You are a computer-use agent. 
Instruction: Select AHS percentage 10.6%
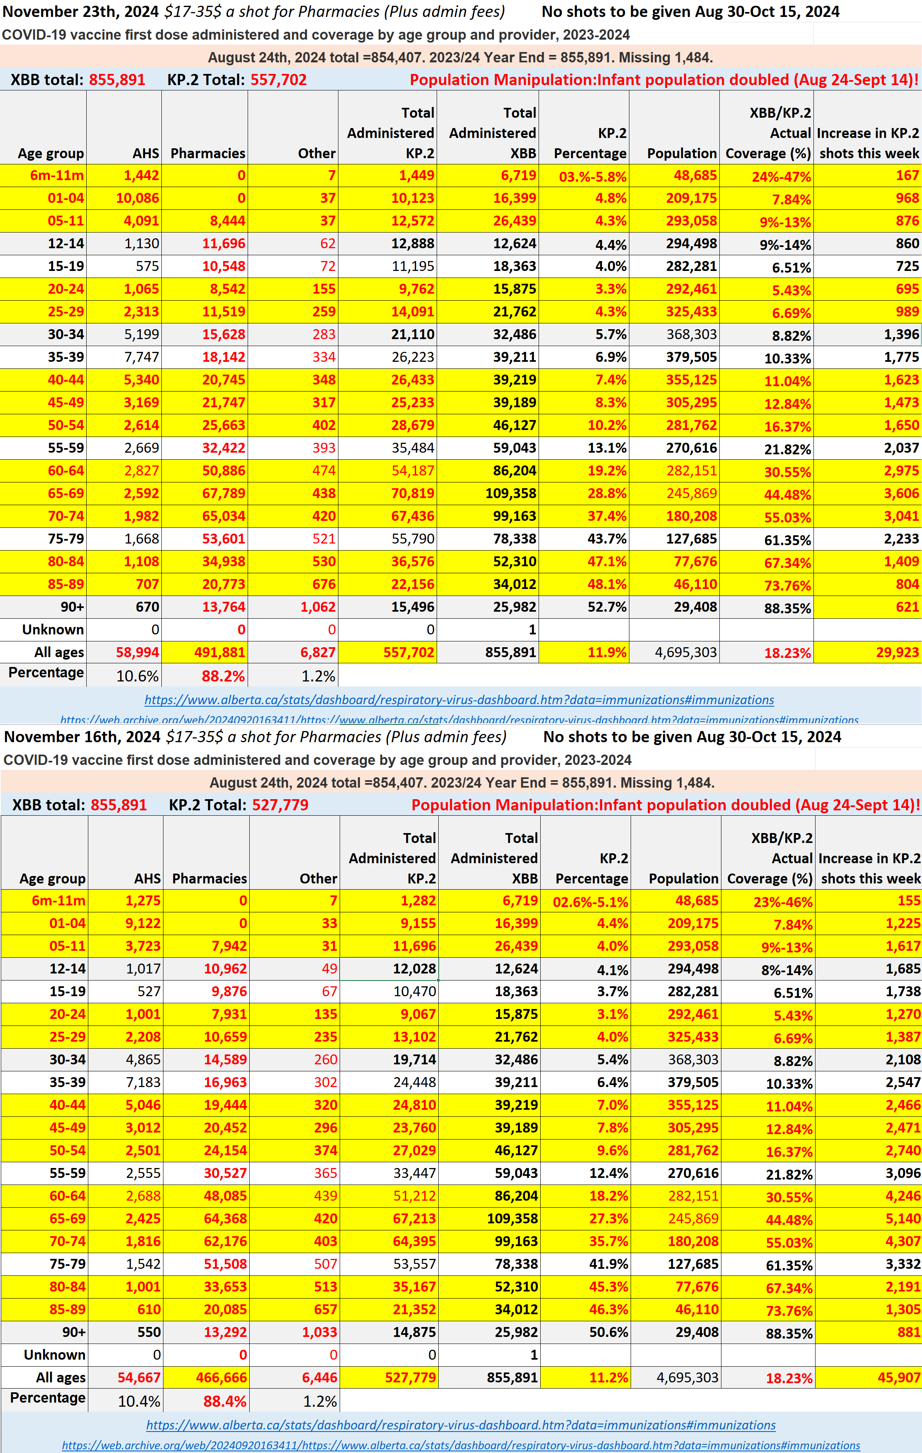[124, 676]
